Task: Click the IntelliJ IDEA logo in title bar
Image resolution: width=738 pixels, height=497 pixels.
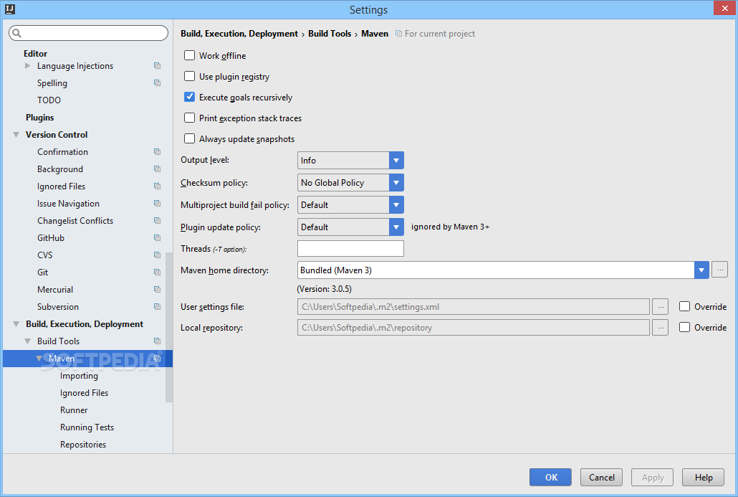Action: pos(10,9)
